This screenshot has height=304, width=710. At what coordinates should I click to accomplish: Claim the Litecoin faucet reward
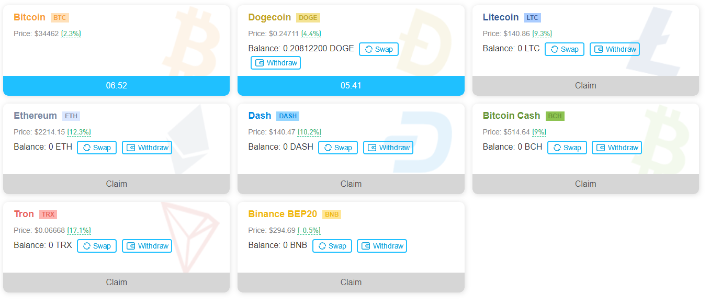click(585, 85)
